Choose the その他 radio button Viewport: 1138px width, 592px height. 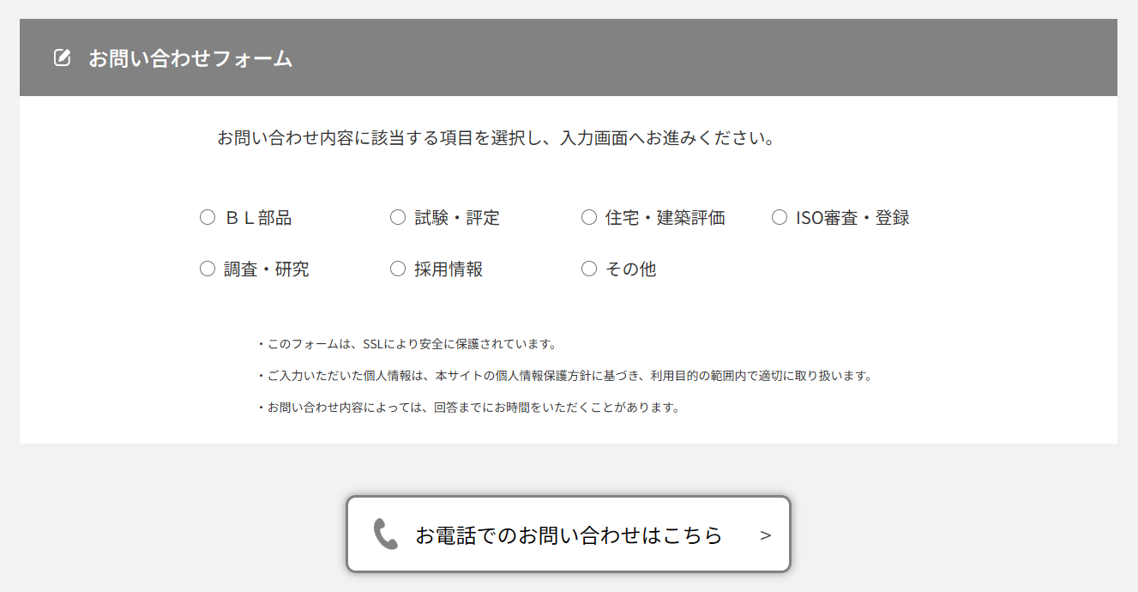[589, 269]
